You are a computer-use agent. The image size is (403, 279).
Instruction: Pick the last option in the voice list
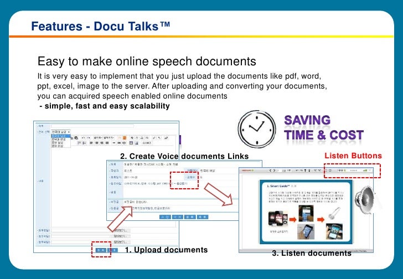coord(61,146)
